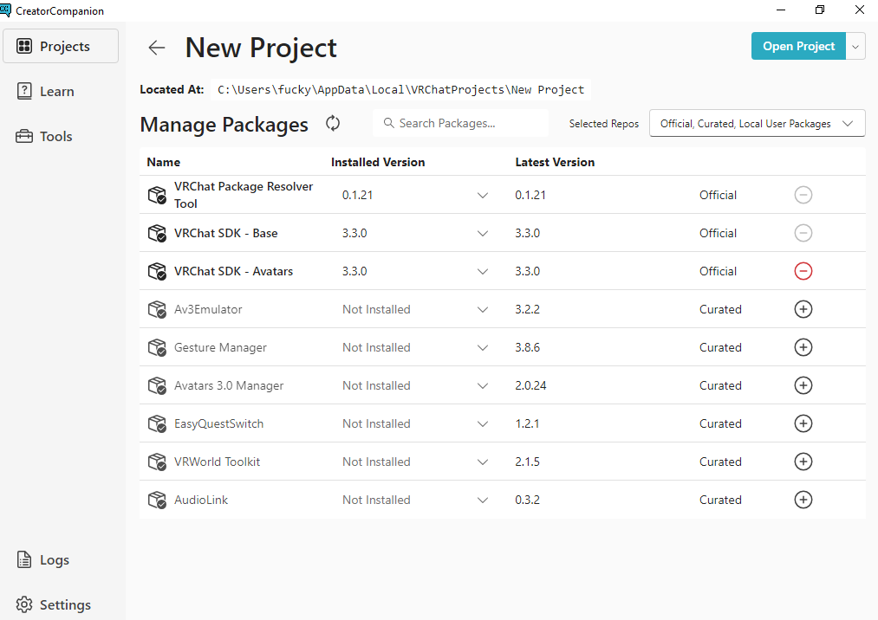Click latest version 3.2.2 for Av3Emulator
Viewport: 878px width, 620px height.
(528, 309)
